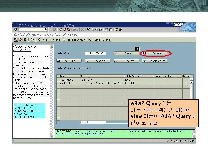The image size is (208, 156).
Task: Click the Copy icon in application toolbar
Action: click(16, 40)
